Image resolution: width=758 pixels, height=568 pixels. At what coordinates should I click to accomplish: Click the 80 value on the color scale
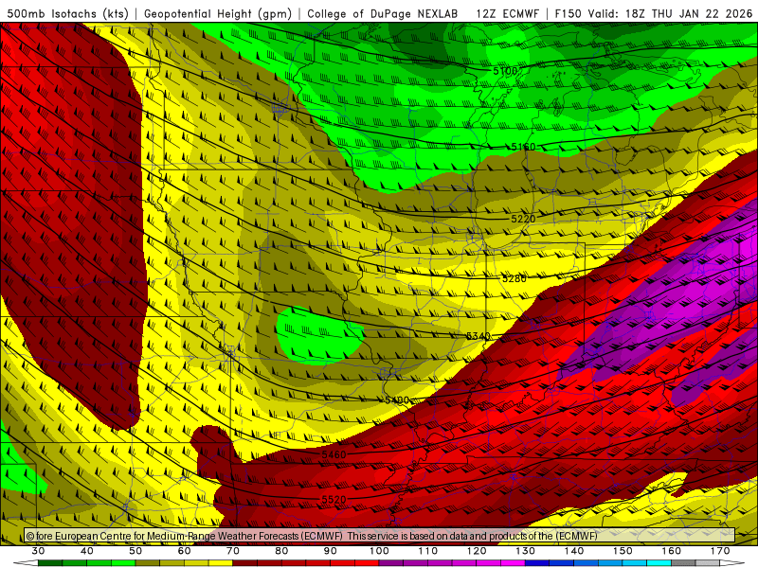281,551
